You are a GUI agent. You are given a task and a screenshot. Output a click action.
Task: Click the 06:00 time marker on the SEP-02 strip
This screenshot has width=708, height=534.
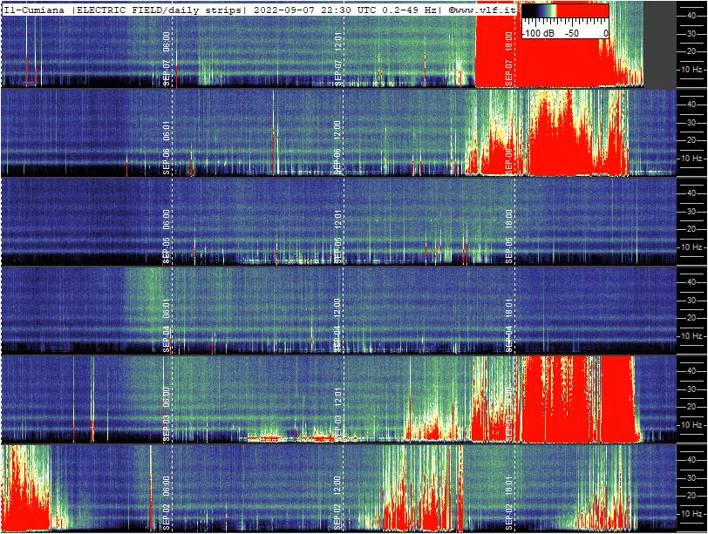pos(167,484)
